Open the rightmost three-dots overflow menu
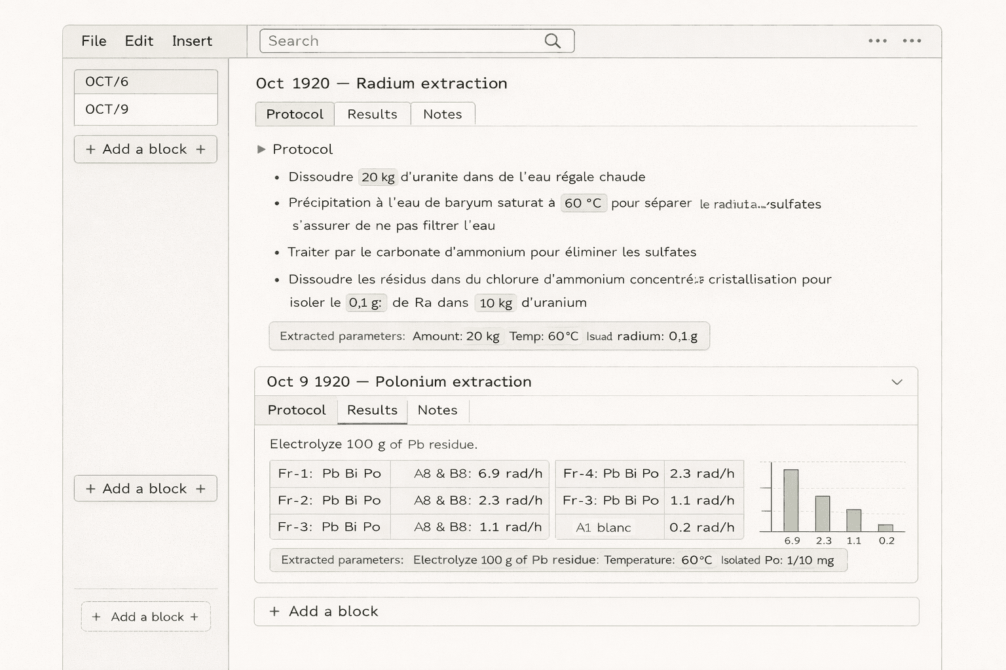Viewport: 1006px width, 670px height. tap(912, 41)
